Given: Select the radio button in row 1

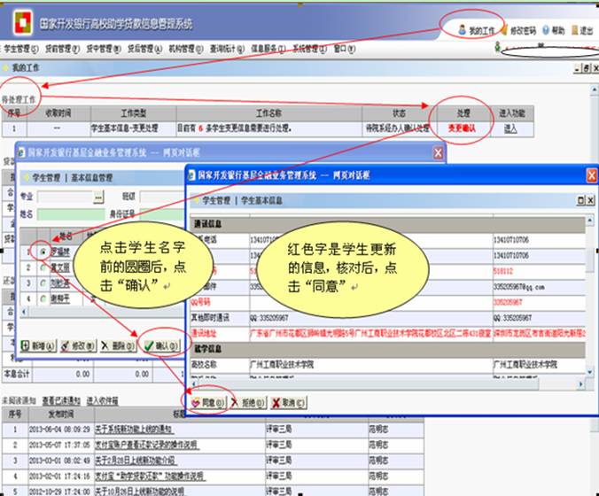Looking at the screenshot, I should (43, 252).
